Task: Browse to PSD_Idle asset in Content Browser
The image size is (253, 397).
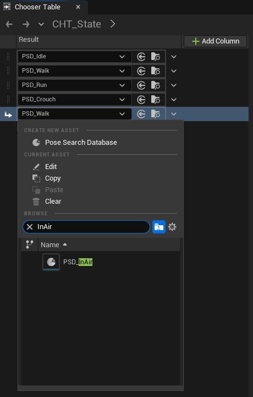Action: (155, 57)
